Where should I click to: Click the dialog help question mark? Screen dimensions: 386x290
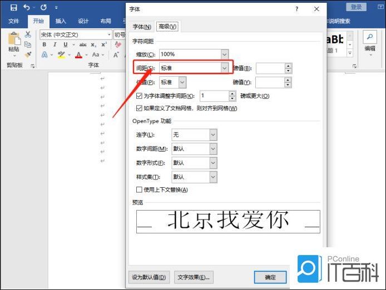[297, 9]
